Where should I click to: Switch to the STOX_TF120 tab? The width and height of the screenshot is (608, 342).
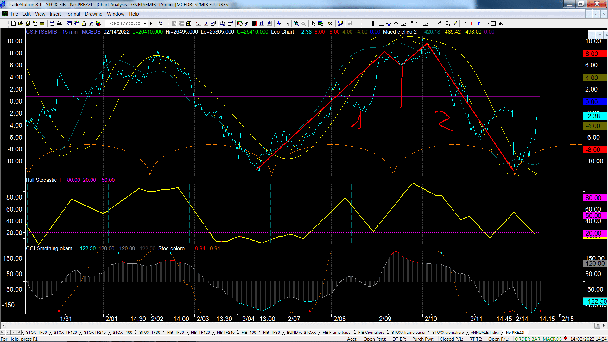coord(65,332)
